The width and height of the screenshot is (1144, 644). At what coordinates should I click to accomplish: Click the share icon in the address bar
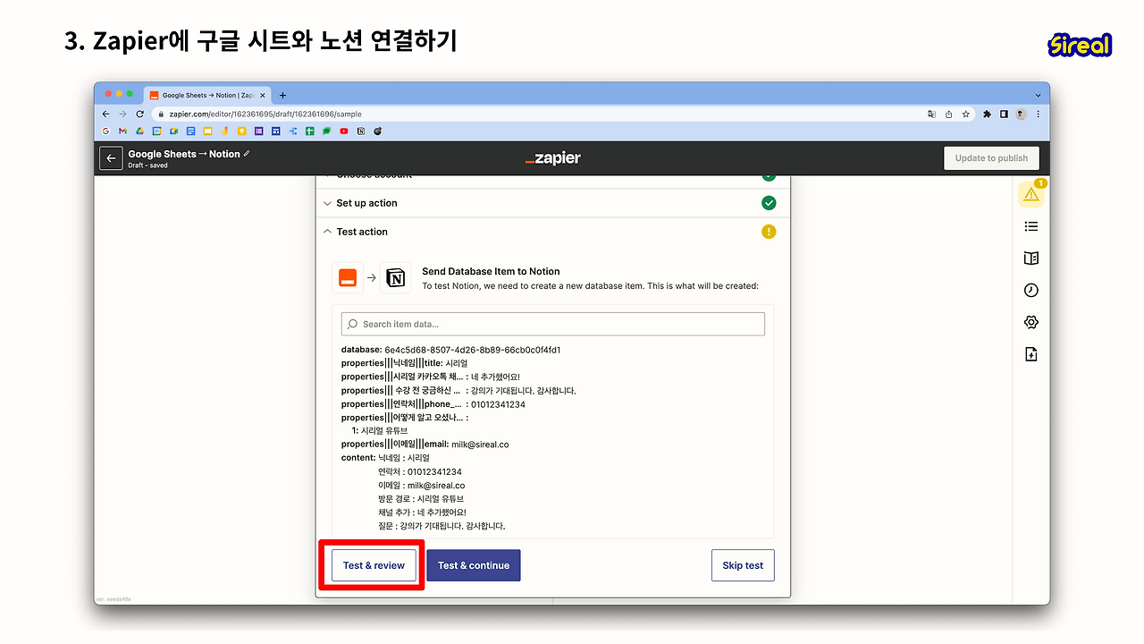click(949, 114)
